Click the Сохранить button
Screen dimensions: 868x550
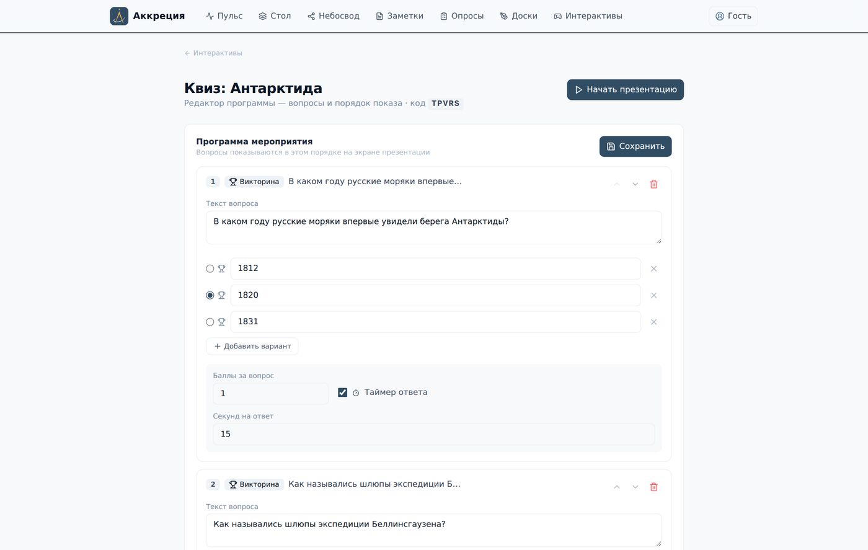tap(635, 146)
